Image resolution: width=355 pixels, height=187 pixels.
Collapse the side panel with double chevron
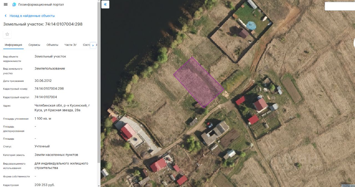tap(105, 4)
